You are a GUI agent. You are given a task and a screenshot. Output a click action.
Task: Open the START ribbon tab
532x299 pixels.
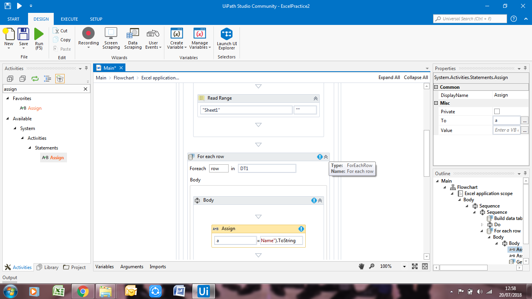(14, 19)
